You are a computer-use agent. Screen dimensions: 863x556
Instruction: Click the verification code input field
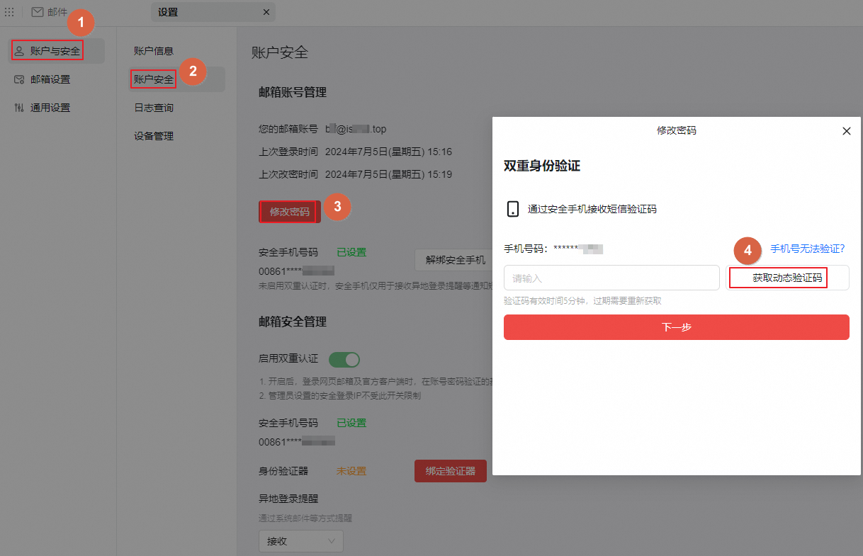(x=611, y=278)
